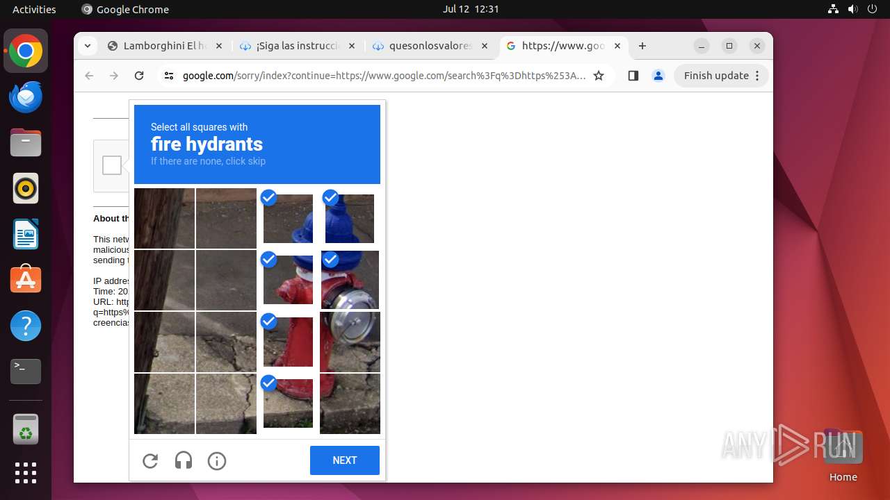This screenshot has height=500, width=890.
Task: Bookmark this page with star icon
Action: pos(599,76)
